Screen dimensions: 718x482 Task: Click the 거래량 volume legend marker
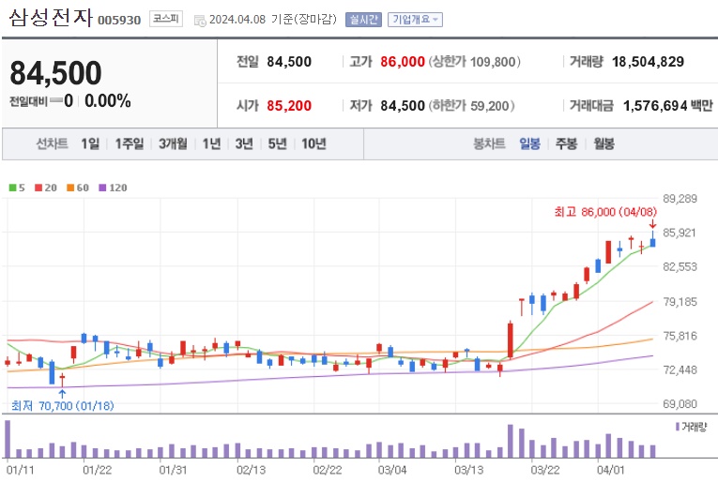click(678, 427)
